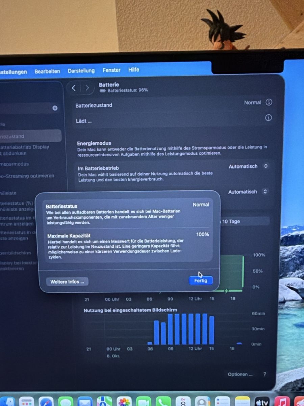Open Contacts from the Dock
Viewport: 304px width, 406px height.
pyautogui.click(x=203, y=402)
